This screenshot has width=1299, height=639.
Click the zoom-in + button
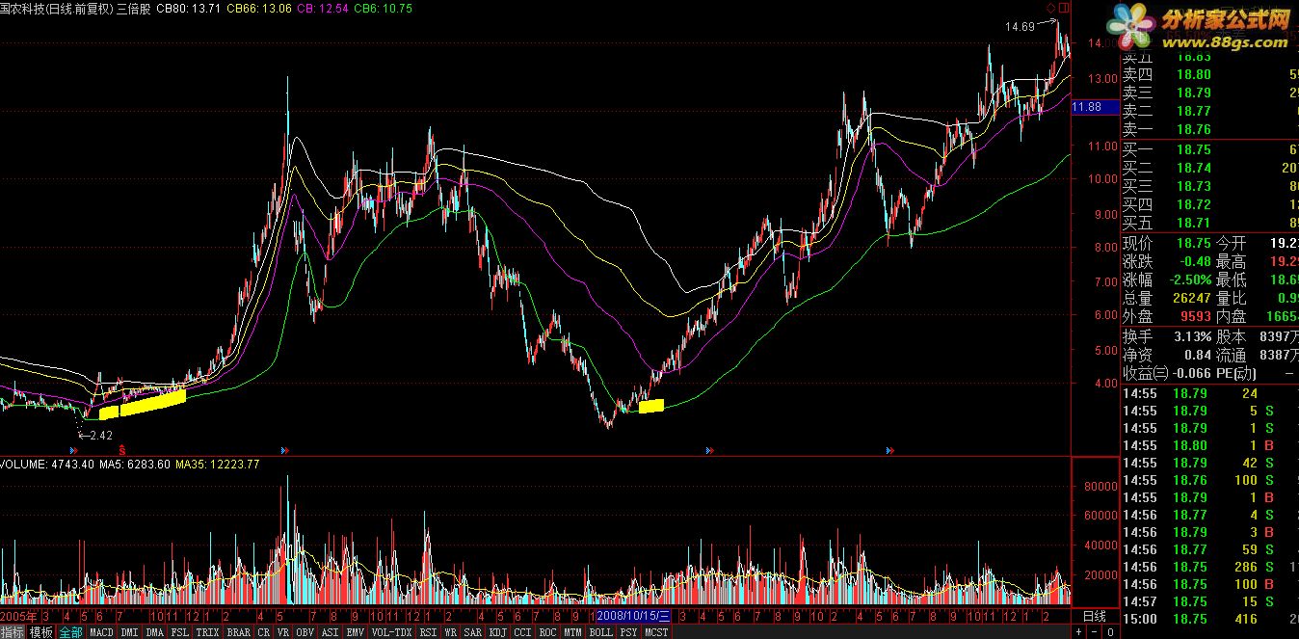pyautogui.click(x=1078, y=632)
